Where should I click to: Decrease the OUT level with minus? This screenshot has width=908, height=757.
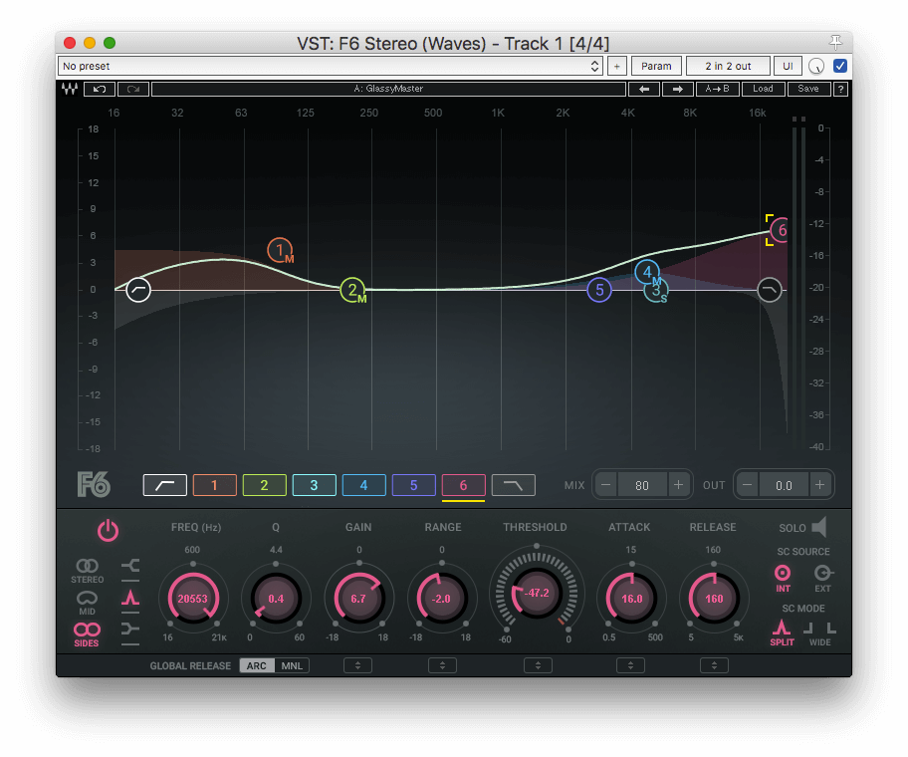(x=747, y=485)
